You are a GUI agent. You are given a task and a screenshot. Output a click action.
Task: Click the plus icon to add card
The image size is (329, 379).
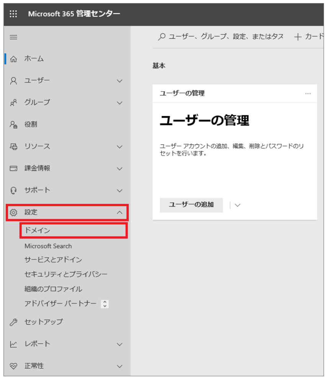tap(298, 37)
